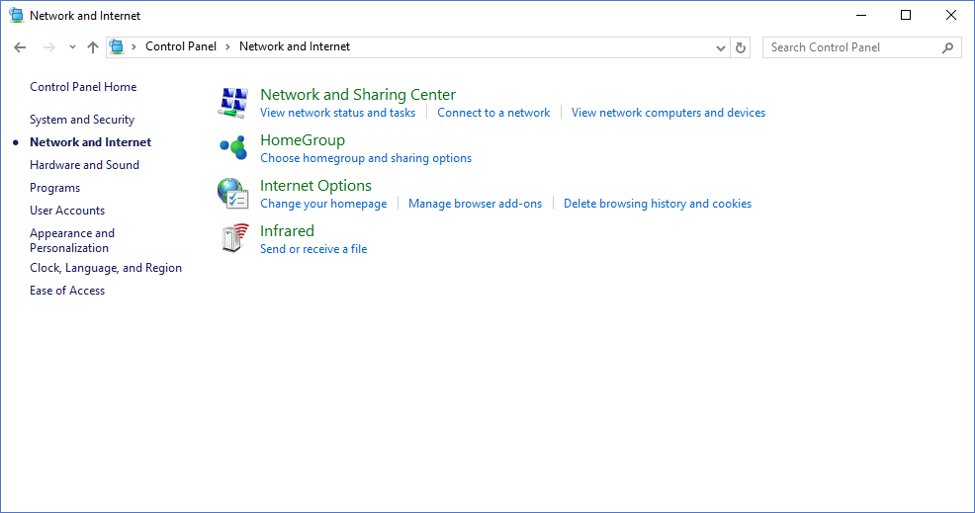Click Connect to a network link
Viewport: 975px width, 513px height.
click(x=493, y=113)
